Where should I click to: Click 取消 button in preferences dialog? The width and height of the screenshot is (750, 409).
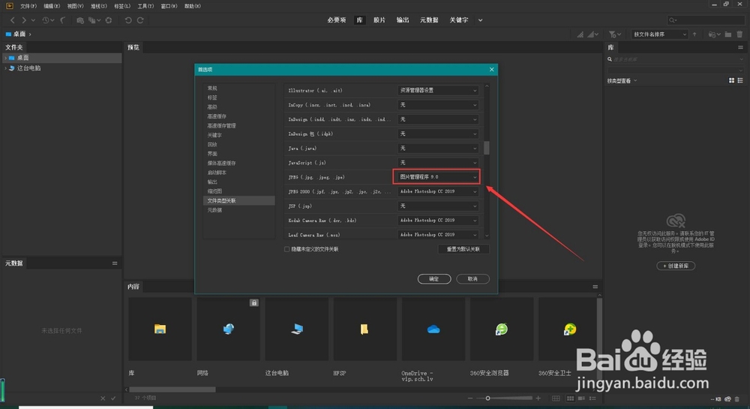click(x=472, y=279)
